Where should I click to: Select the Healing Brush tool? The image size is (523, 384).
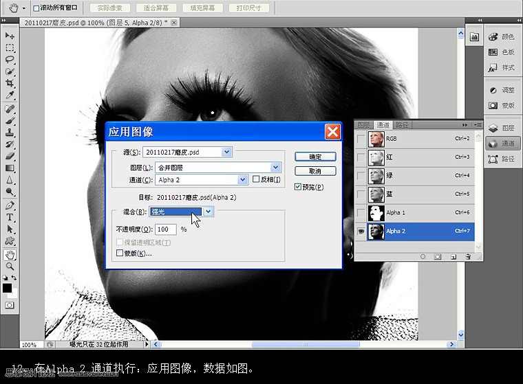point(10,109)
